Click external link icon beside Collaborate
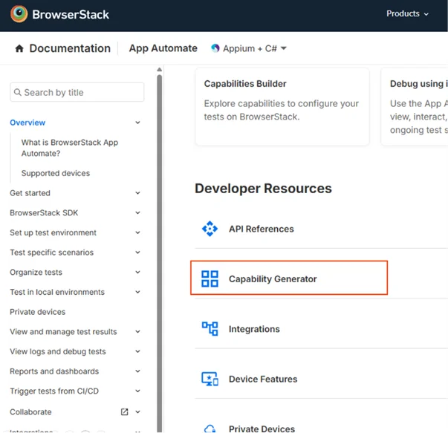This screenshot has height=433, width=448. 124,412
